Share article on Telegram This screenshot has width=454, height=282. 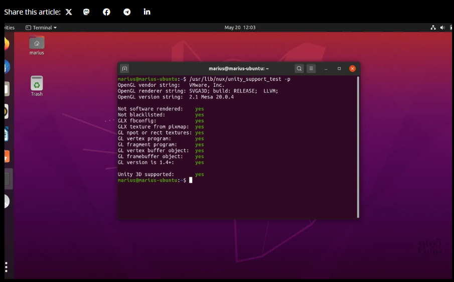[127, 12]
